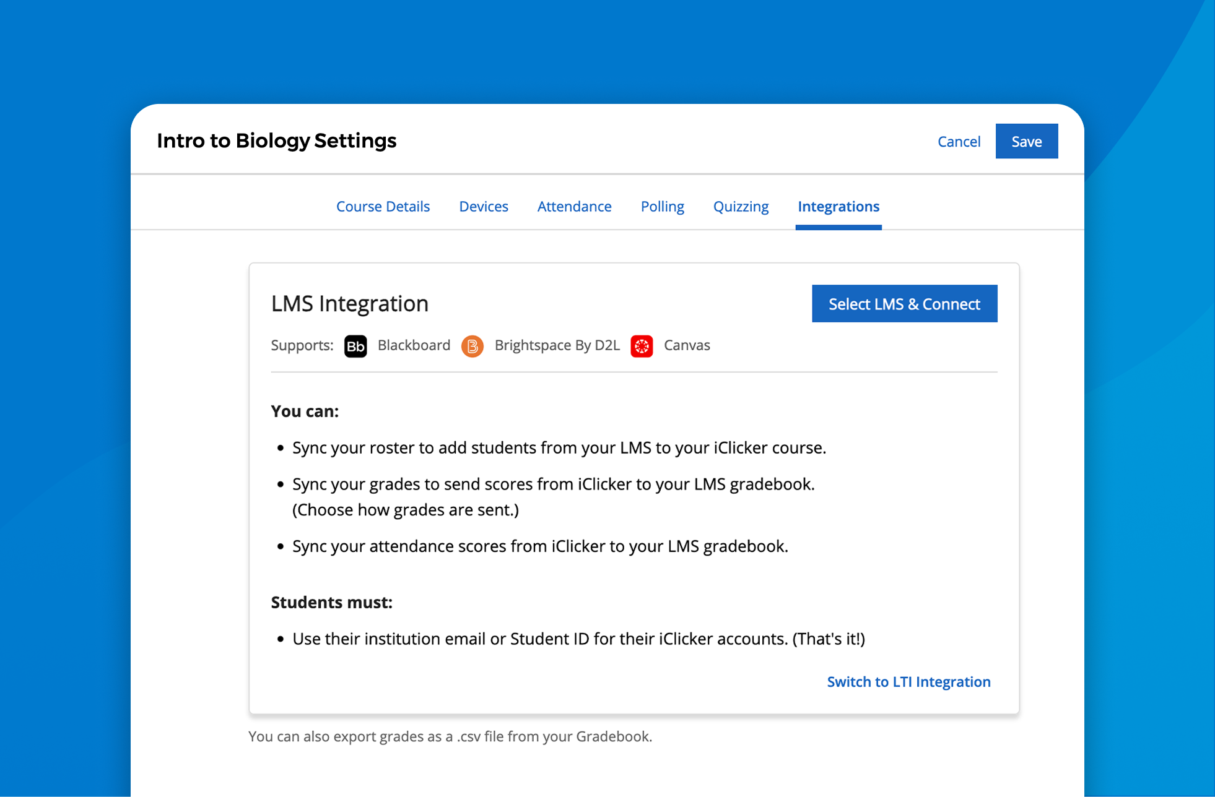Click the LMS Integration heading

click(349, 303)
